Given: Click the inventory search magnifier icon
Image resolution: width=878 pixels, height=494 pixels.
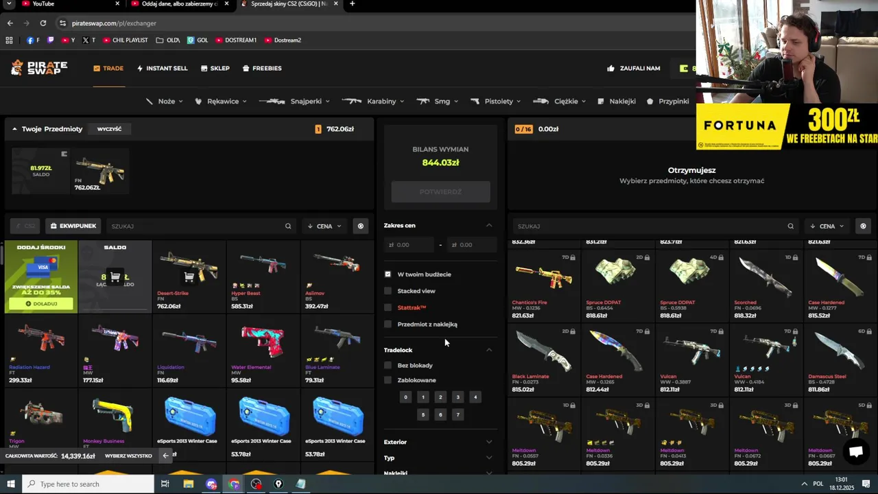Looking at the screenshot, I should pyautogui.click(x=288, y=226).
